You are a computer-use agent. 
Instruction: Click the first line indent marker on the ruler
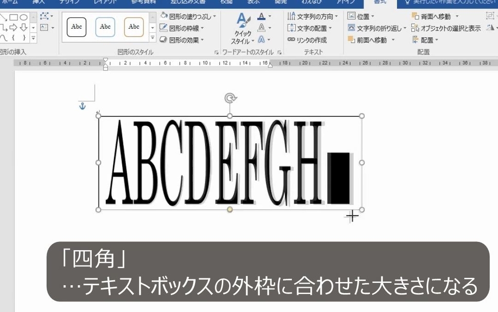coord(106,60)
